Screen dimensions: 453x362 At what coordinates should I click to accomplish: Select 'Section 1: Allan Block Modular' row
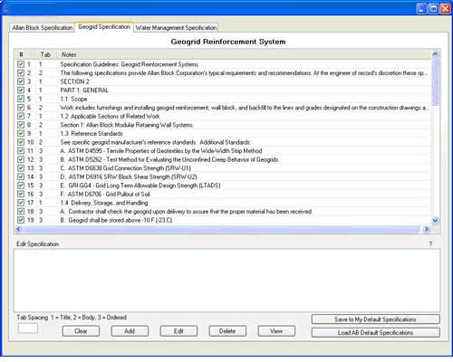coord(127,125)
